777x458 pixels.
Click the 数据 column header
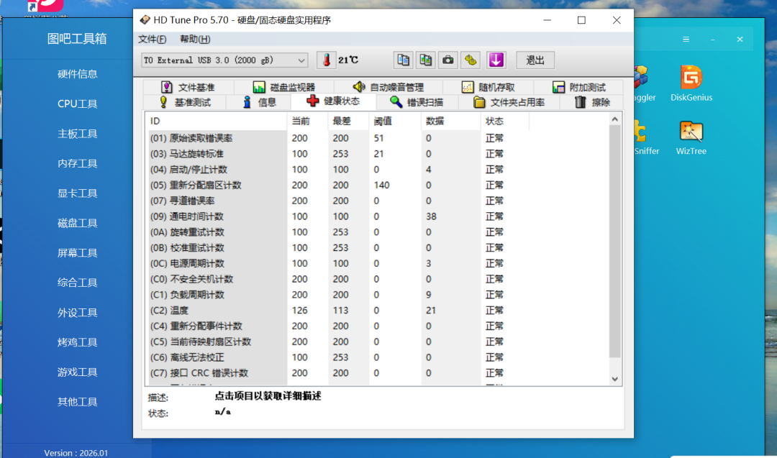click(x=451, y=122)
